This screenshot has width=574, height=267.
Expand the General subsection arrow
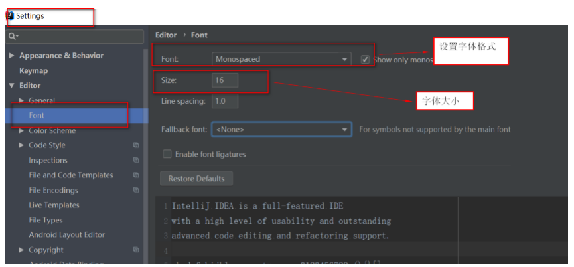tap(21, 100)
